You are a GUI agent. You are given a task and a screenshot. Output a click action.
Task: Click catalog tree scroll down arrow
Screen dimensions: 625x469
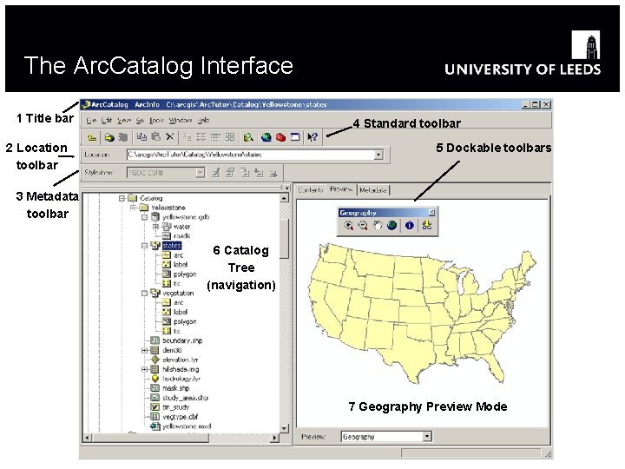pyautogui.click(x=284, y=429)
